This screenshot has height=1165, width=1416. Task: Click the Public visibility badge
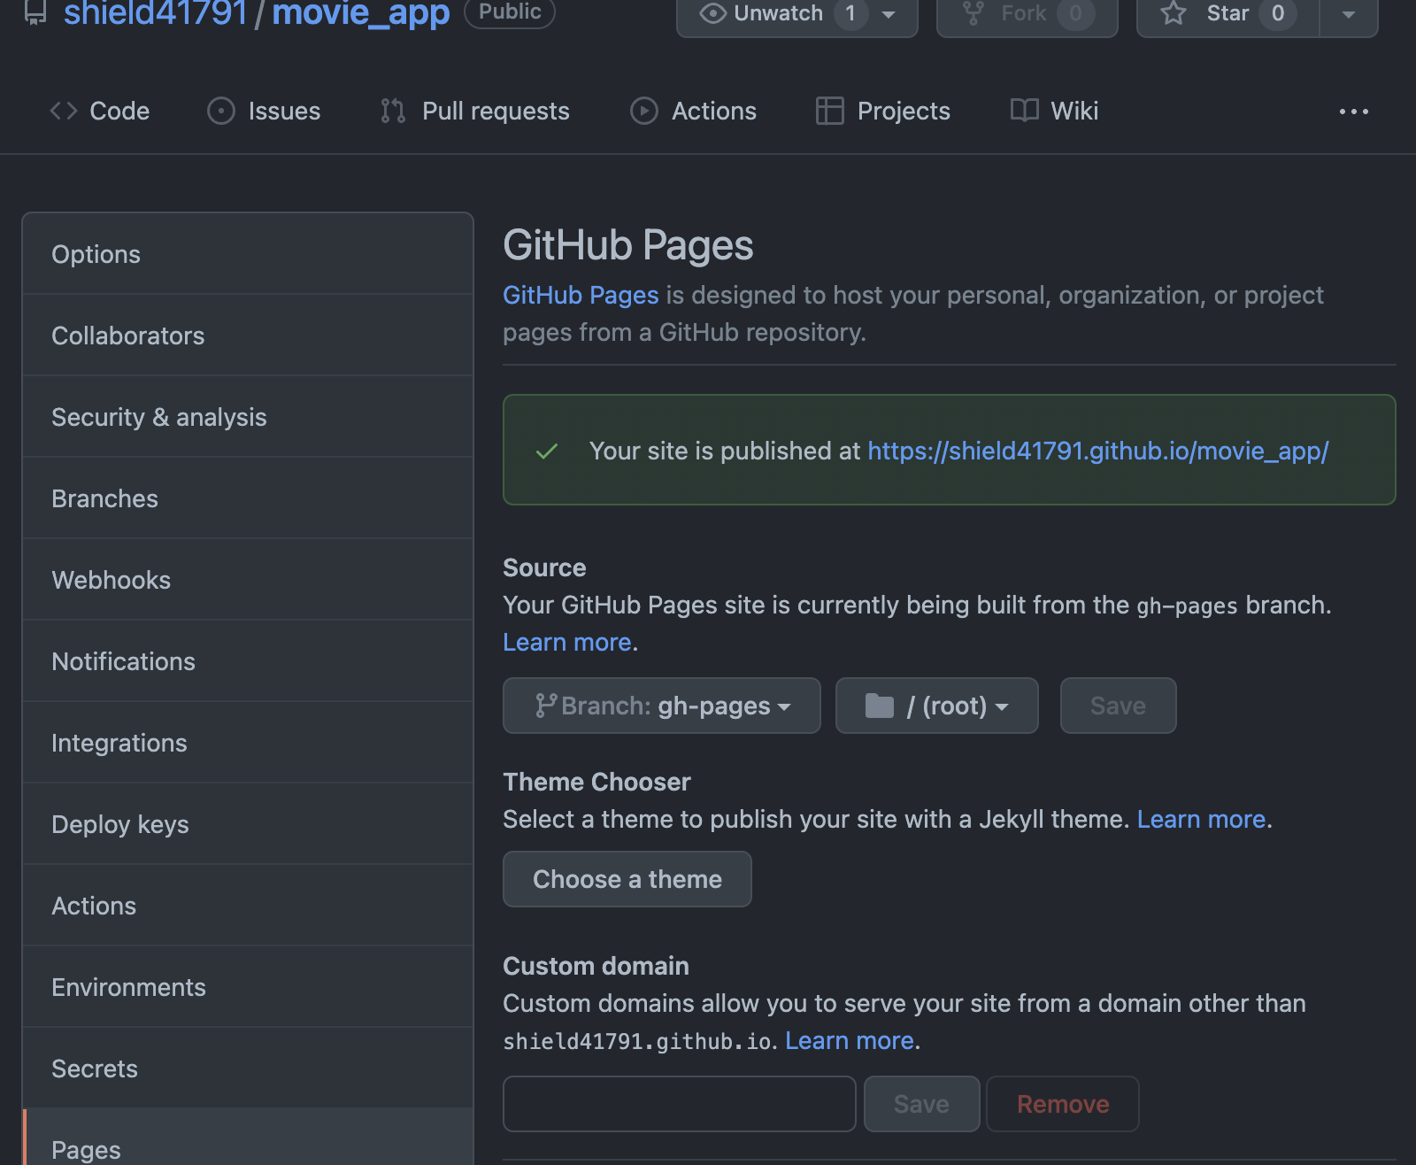(x=510, y=12)
